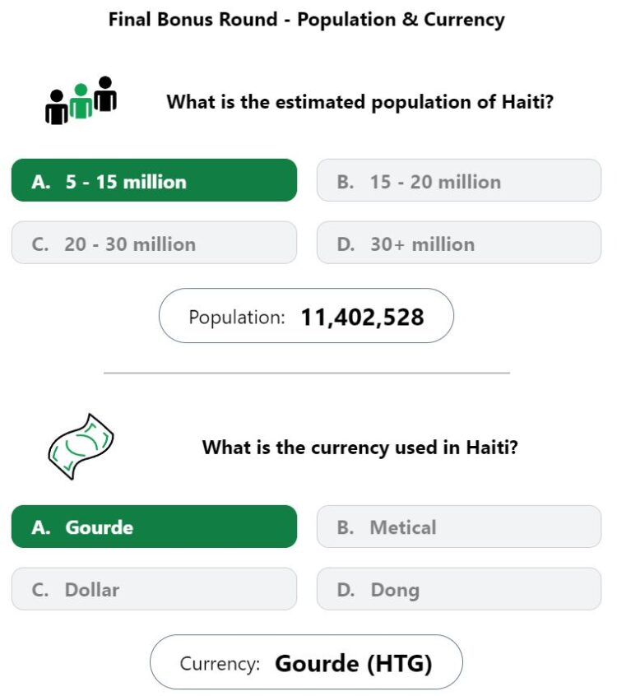617x696 pixels.
Task: Pick option C. Dollar
Action: [154, 589]
